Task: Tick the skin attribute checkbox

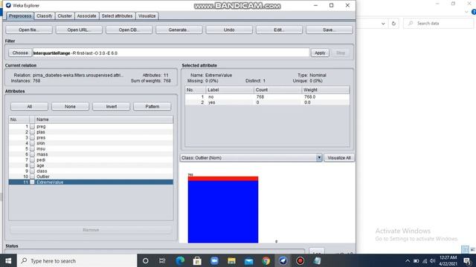Action: tap(32, 143)
